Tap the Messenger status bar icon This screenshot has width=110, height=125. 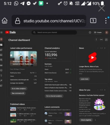(28, 3)
